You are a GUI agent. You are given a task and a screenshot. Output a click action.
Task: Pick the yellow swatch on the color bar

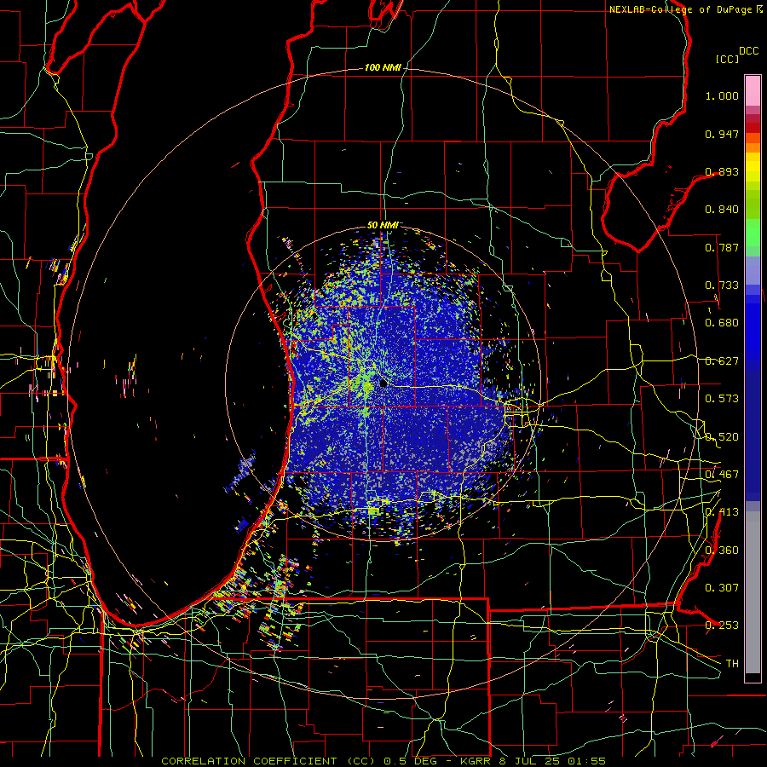click(x=753, y=168)
